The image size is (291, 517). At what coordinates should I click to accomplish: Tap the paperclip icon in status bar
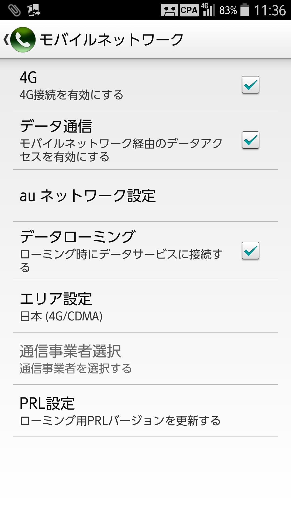pyautogui.click(x=14, y=10)
